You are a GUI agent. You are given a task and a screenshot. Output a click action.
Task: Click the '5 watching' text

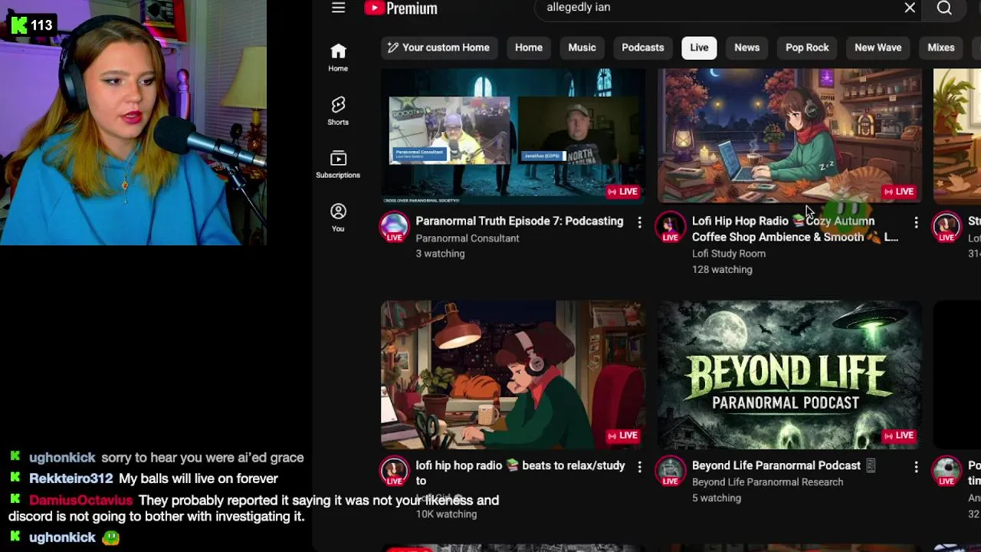717,498
